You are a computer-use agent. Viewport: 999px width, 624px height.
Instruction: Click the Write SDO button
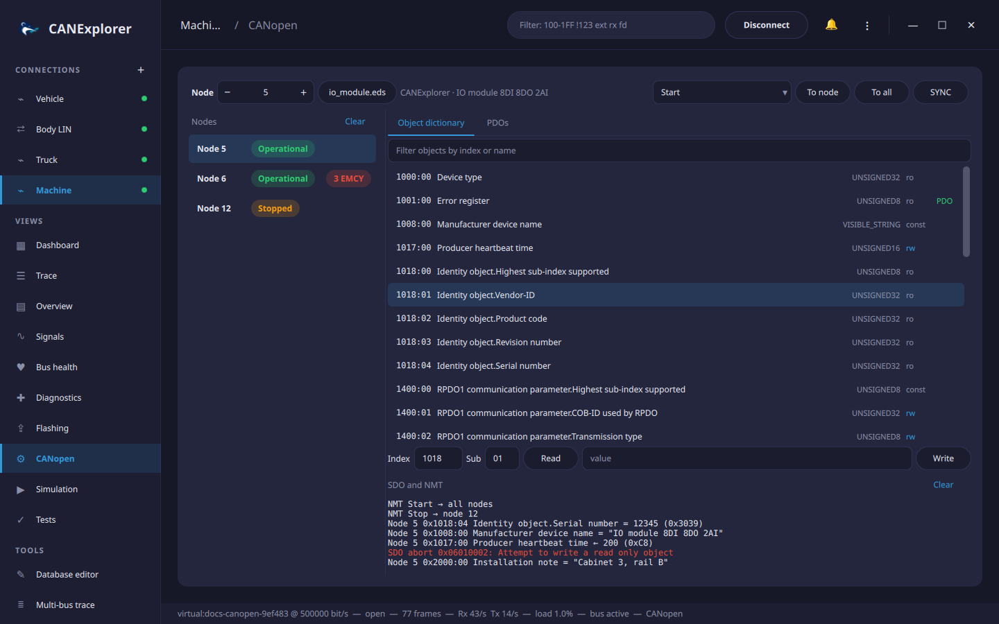tap(943, 458)
